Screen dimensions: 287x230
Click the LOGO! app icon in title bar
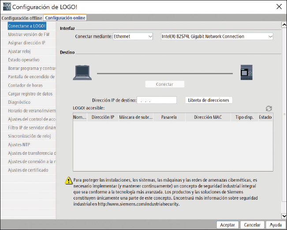(6, 7)
